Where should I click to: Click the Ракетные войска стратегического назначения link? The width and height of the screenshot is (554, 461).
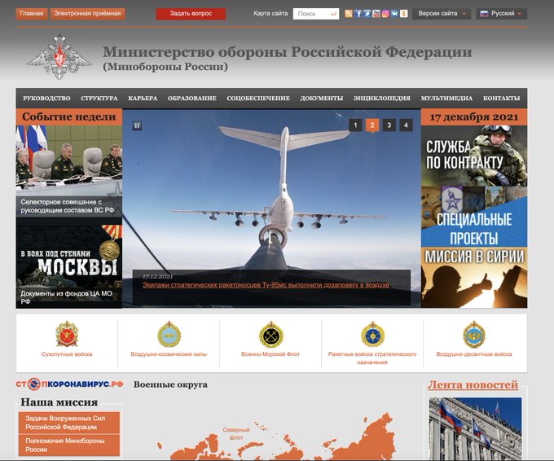click(372, 358)
